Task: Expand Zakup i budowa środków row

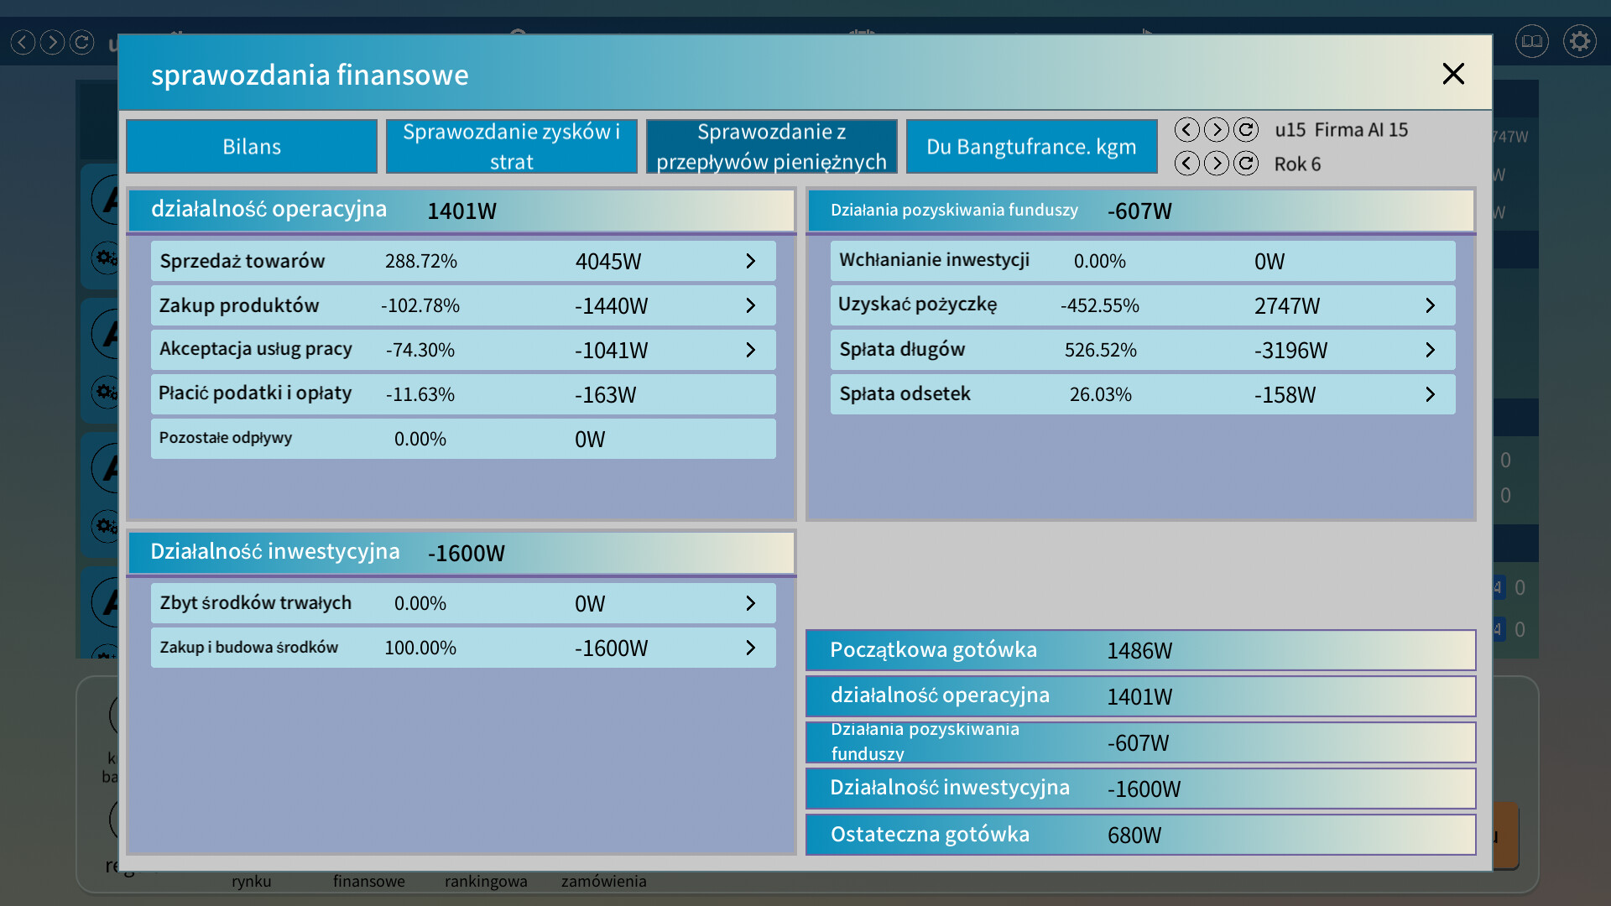Action: pyautogui.click(x=750, y=648)
